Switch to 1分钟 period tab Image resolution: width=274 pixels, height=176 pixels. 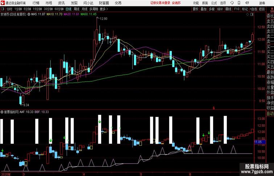18,9
